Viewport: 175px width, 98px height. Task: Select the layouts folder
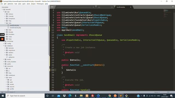point(12,87)
